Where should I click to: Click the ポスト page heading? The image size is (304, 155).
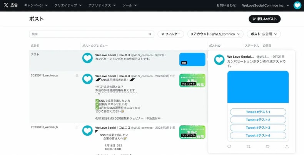coord(37,19)
